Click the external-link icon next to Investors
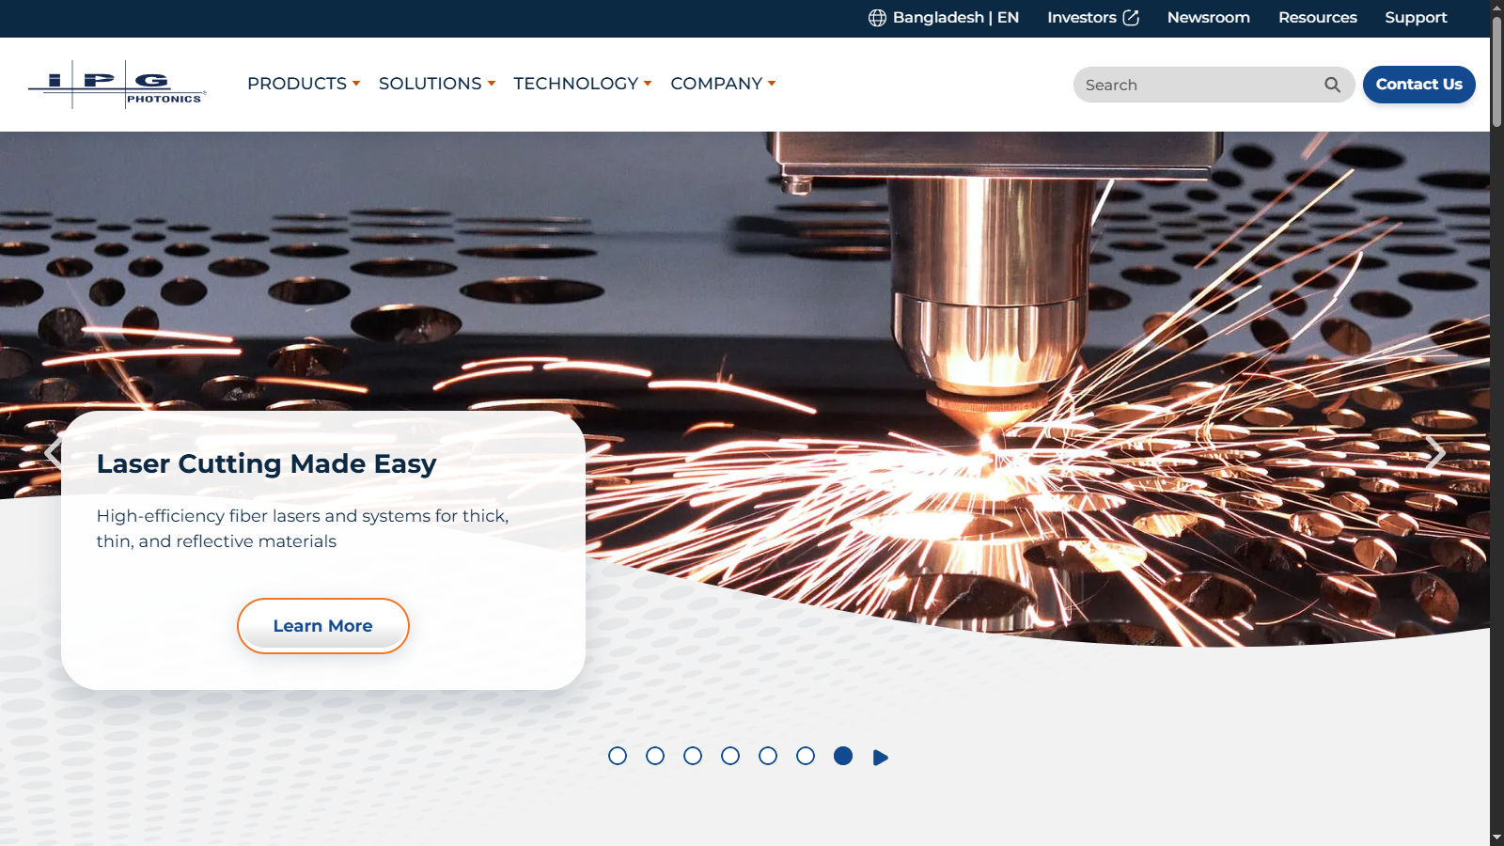Image resolution: width=1504 pixels, height=846 pixels. (x=1131, y=18)
